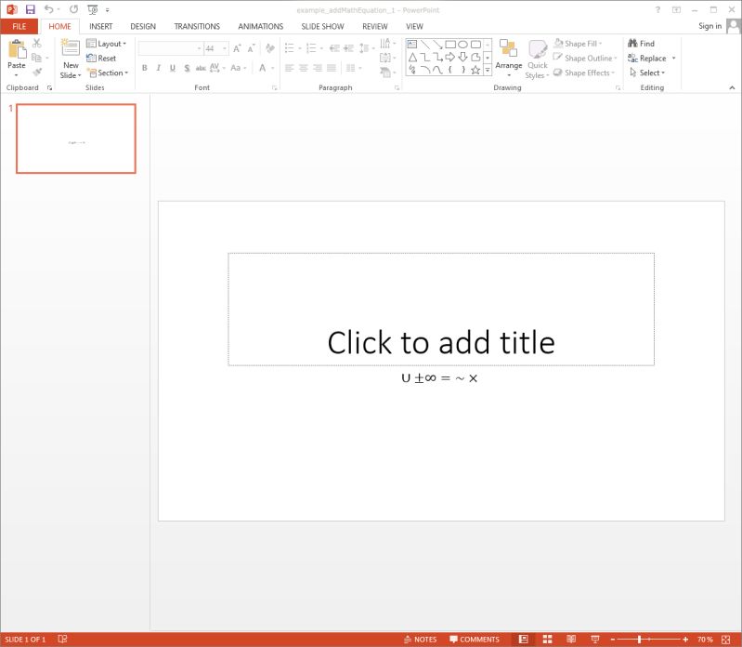Click the Find button
The image size is (742, 647).
pos(641,44)
